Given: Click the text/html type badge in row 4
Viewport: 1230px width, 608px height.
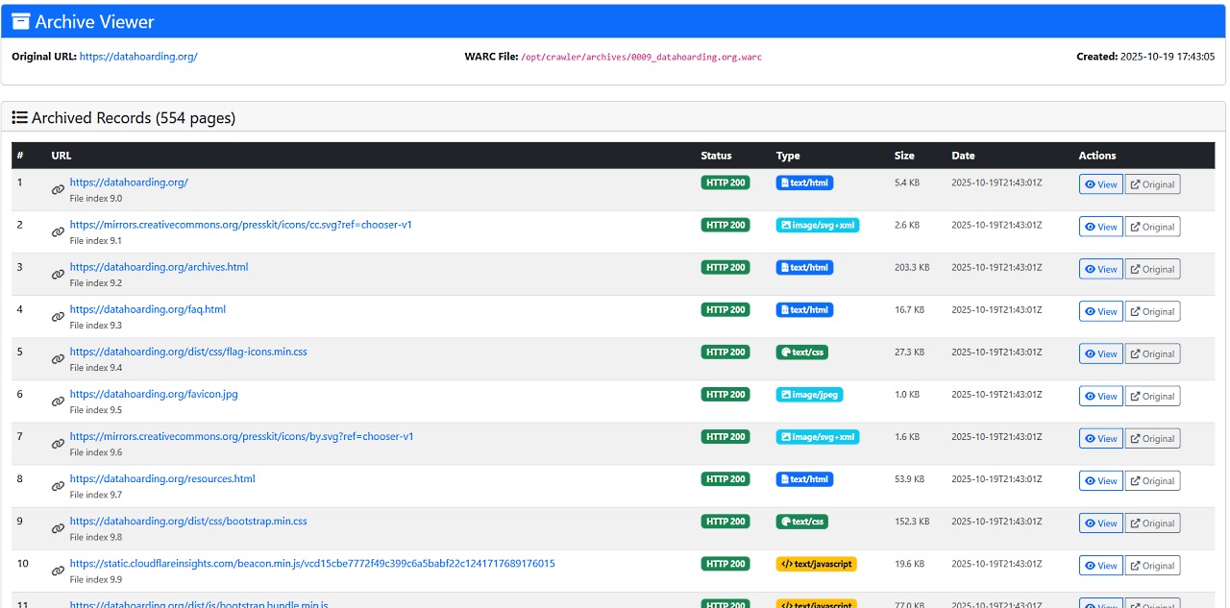Looking at the screenshot, I should click(804, 309).
